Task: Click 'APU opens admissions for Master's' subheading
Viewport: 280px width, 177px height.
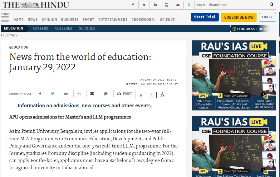Action: [x=70, y=117]
